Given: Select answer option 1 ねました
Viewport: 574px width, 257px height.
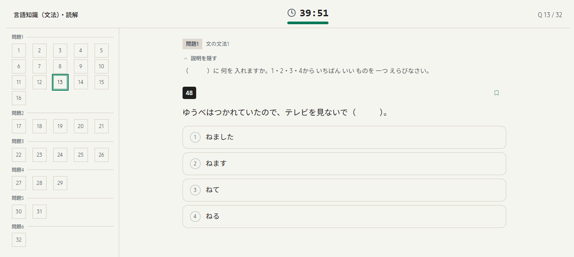Looking at the screenshot, I should (x=344, y=137).
